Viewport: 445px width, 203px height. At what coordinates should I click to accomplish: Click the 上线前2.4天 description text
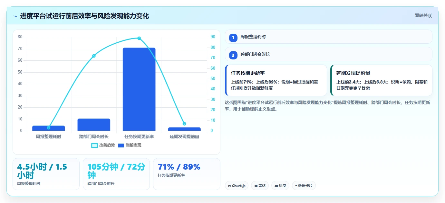pyautogui.click(x=382, y=85)
